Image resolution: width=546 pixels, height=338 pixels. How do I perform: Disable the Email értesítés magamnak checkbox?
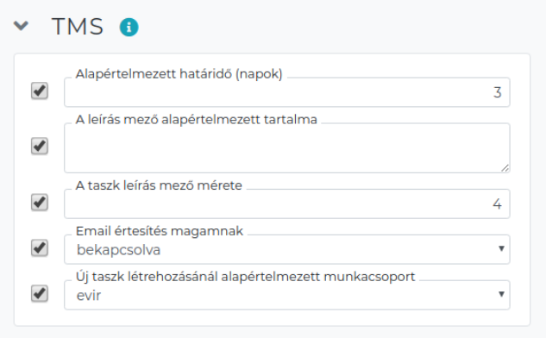click(40, 247)
